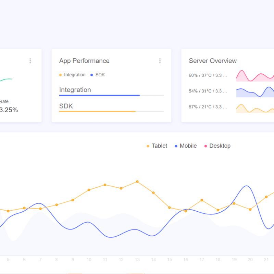Select the blue server sparkline chart

255,92
